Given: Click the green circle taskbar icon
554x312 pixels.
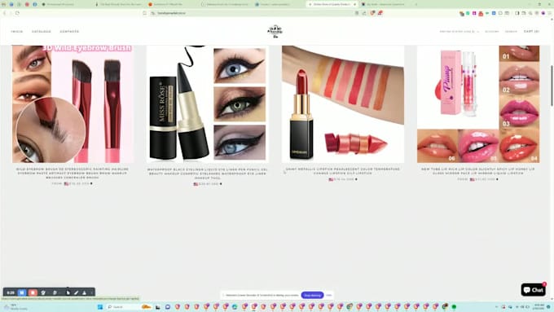Looking at the screenshot, I should [454, 306].
